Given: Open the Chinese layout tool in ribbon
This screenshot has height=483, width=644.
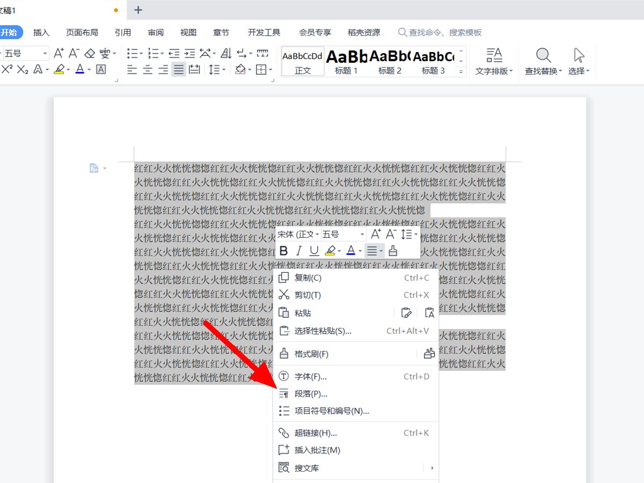Looking at the screenshot, I should (x=205, y=53).
